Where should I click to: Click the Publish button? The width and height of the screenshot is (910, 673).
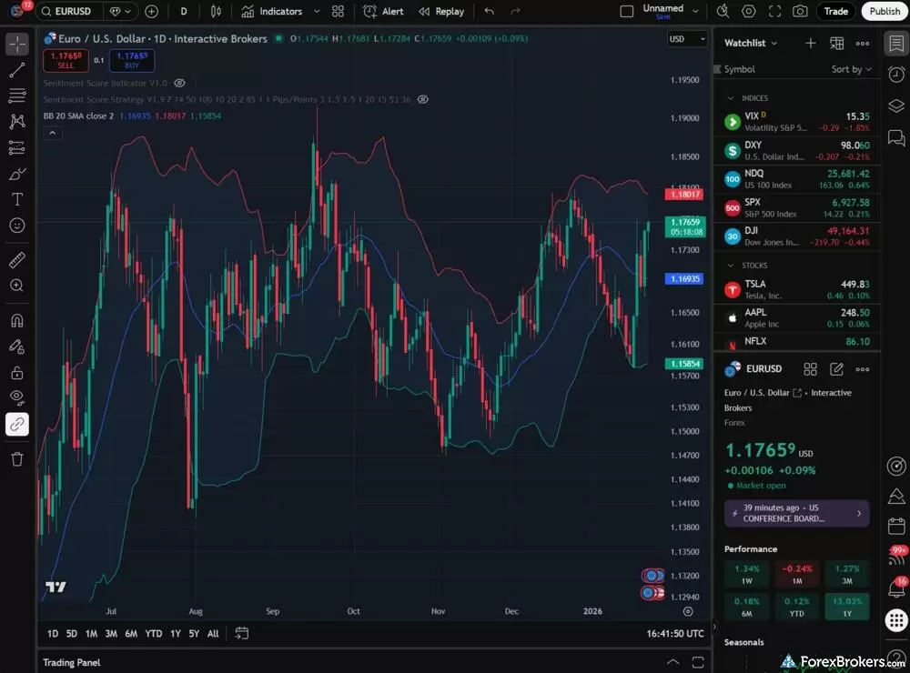tap(885, 11)
